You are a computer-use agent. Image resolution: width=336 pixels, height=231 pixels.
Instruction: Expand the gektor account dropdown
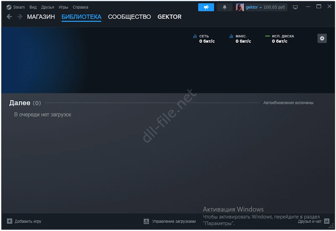tap(254, 7)
